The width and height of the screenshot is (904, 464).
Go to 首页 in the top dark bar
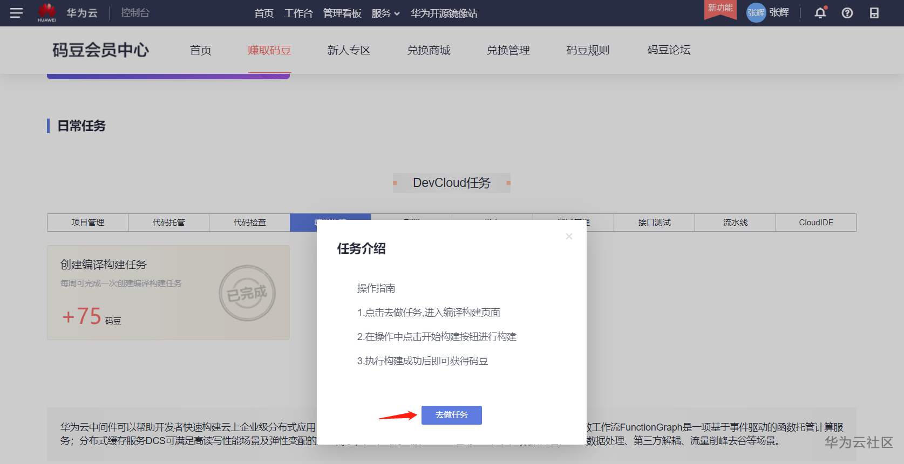[264, 13]
